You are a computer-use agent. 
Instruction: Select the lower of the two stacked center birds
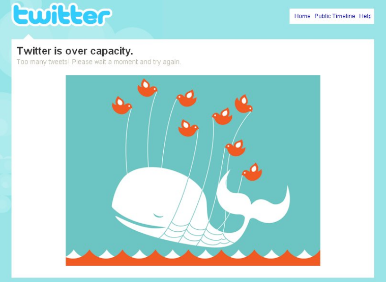coord(188,128)
